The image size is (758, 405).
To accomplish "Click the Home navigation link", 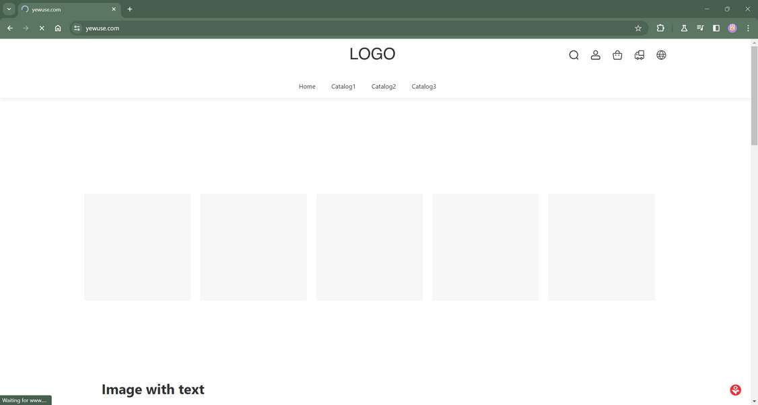I will click(307, 87).
